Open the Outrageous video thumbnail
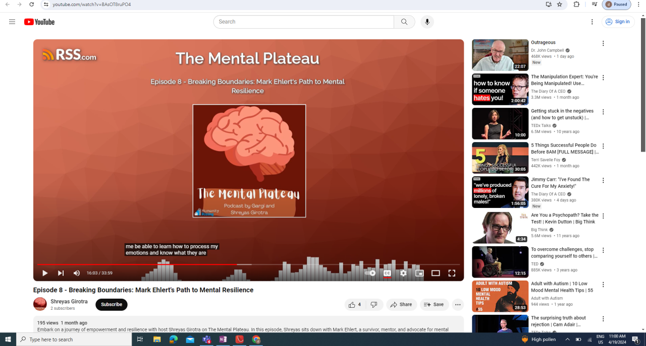The width and height of the screenshot is (646, 346). pos(500,55)
